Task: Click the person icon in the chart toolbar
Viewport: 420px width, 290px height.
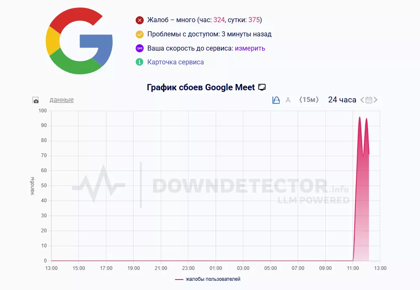Action: click(x=288, y=100)
